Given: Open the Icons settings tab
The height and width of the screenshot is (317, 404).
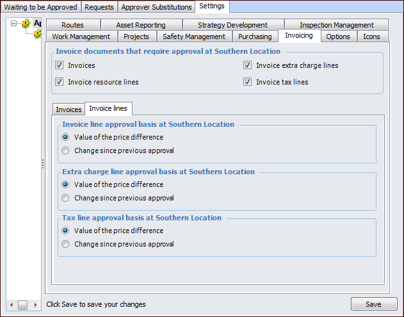Looking at the screenshot, I should click(371, 37).
